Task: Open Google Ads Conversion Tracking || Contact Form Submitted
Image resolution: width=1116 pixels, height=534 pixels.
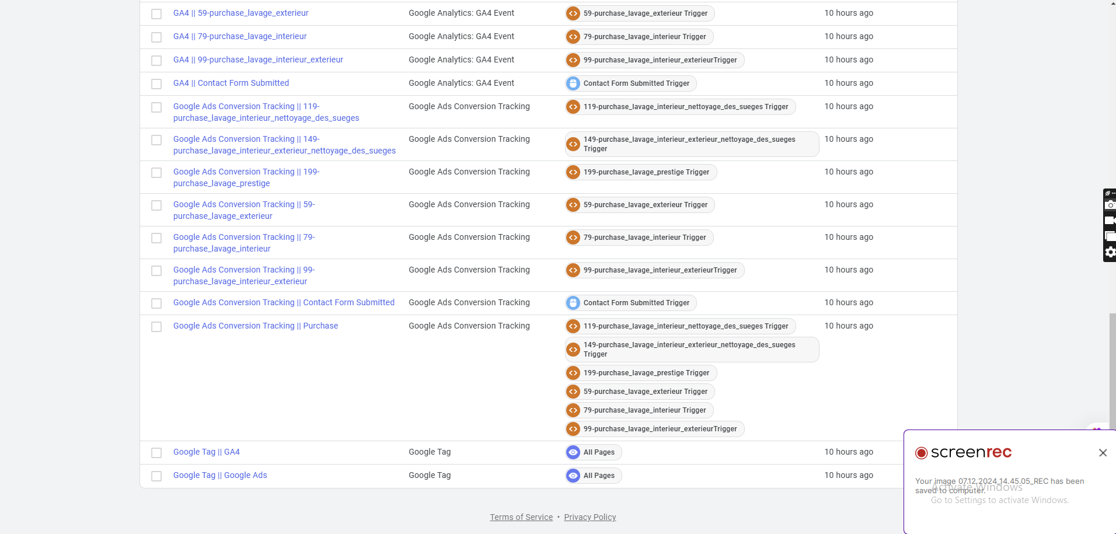Action: coord(284,302)
